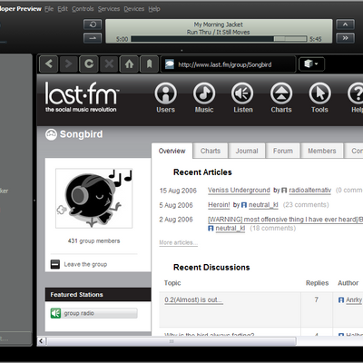Screen dimensions: 363x363
Task: Click the up arrow button beside track display
Action: (x=345, y=25)
